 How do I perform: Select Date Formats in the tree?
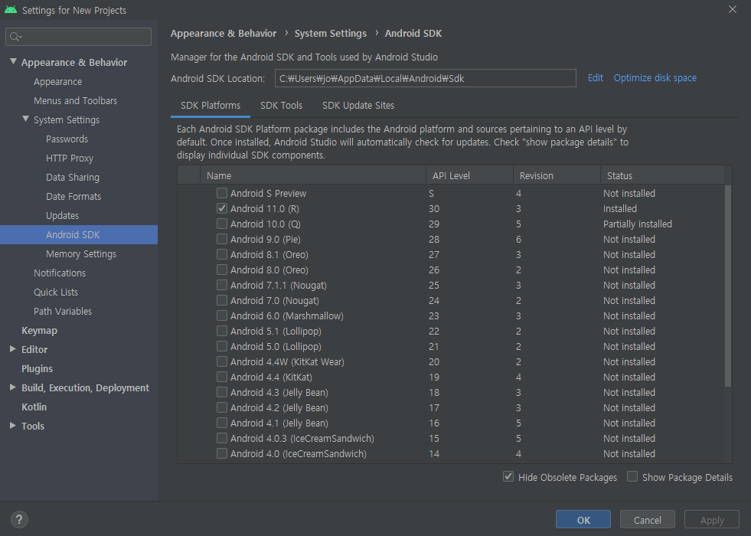click(x=73, y=196)
